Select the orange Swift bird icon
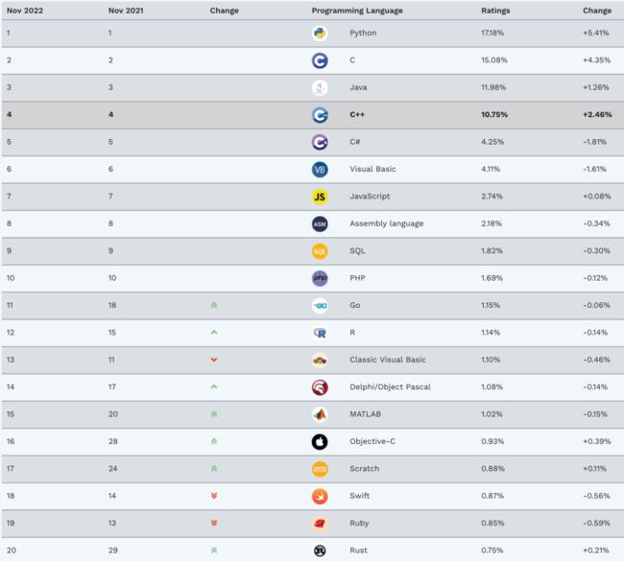Image resolution: width=624 pixels, height=561 pixels. click(320, 496)
